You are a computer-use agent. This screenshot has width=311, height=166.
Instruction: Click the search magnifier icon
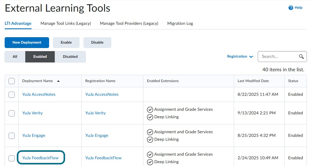pos(301,57)
